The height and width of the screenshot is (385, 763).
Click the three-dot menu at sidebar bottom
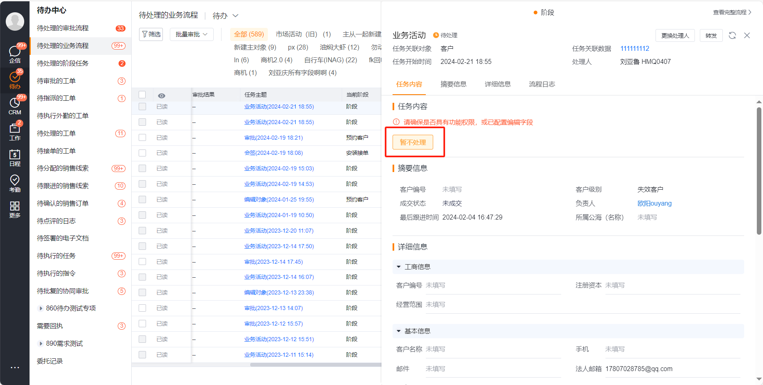(x=15, y=367)
